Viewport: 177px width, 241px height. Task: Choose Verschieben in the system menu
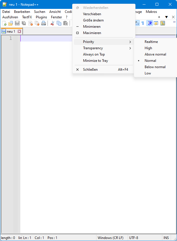[104, 14]
